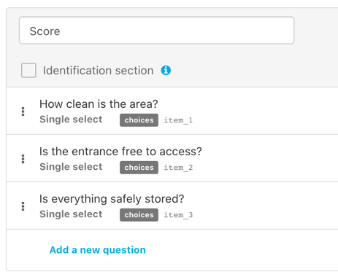Click drag handle of entrance access question

coord(23,159)
